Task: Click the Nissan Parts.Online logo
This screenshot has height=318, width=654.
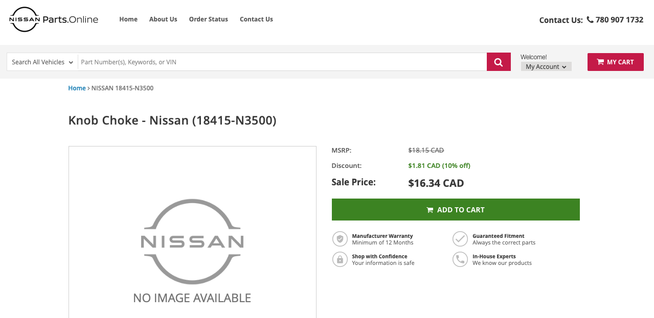Action: coord(54,19)
